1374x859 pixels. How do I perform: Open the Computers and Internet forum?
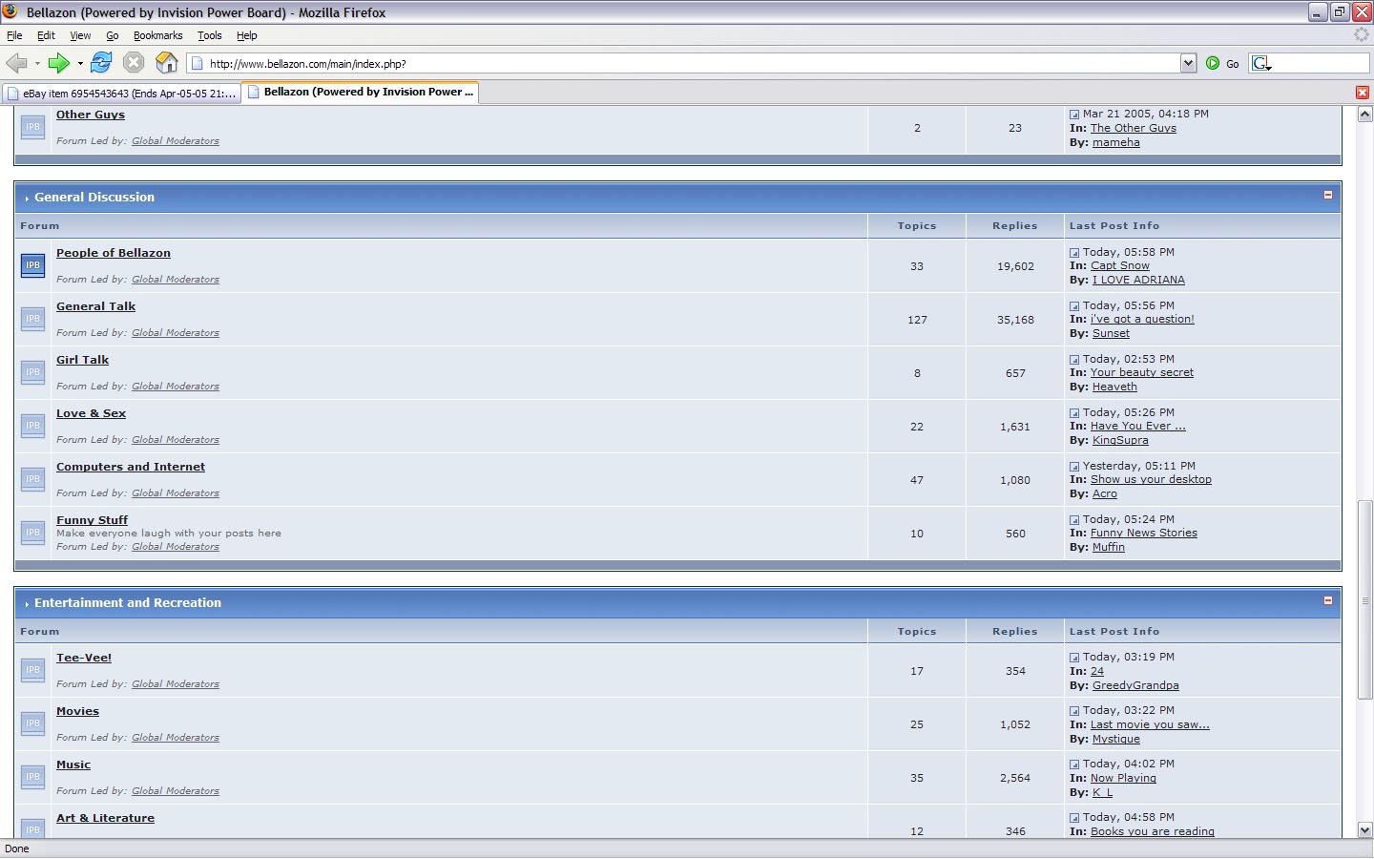[131, 467]
